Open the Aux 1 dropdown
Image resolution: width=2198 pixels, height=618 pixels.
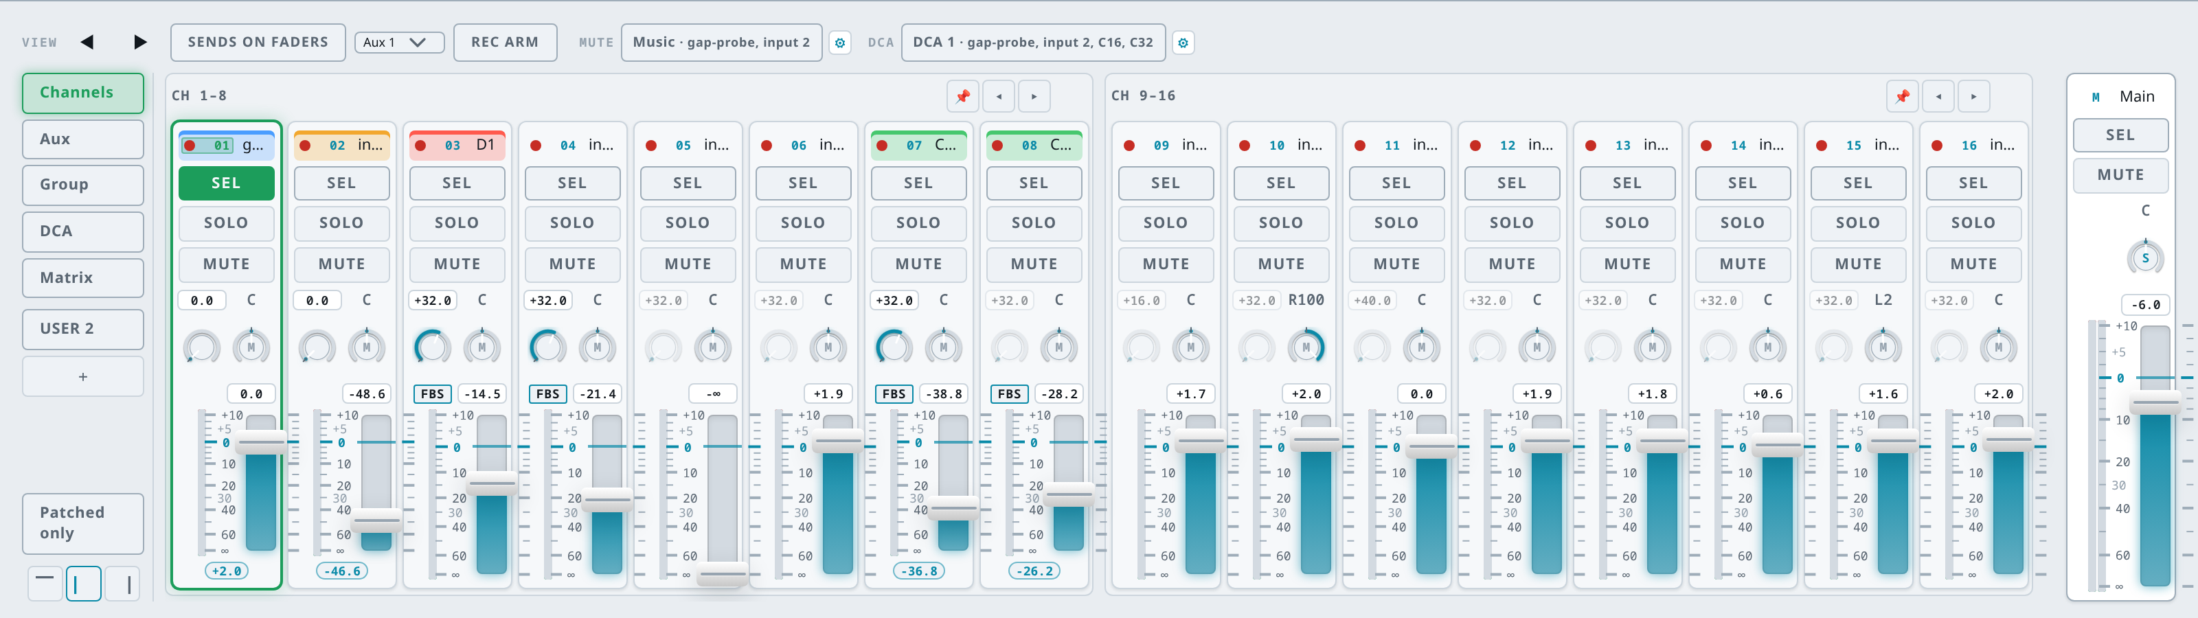pos(399,43)
